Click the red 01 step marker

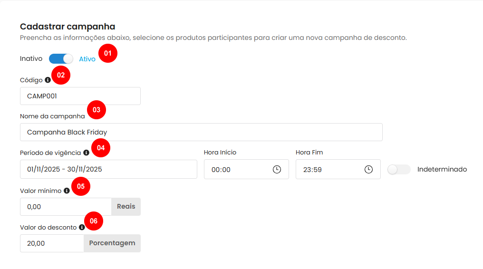point(107,53)
